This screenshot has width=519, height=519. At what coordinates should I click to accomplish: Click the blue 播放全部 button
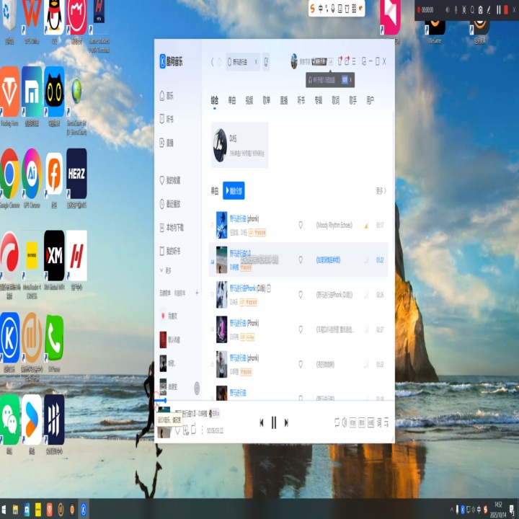click(234, 190)
